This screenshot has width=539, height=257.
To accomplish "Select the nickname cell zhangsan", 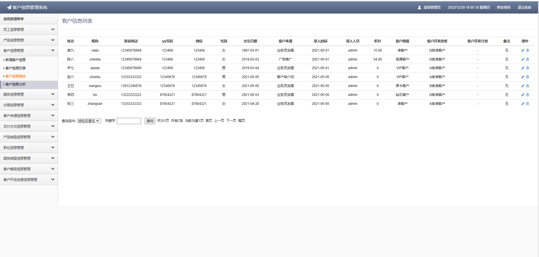I will pyautogui.click(x=95, y=104).
